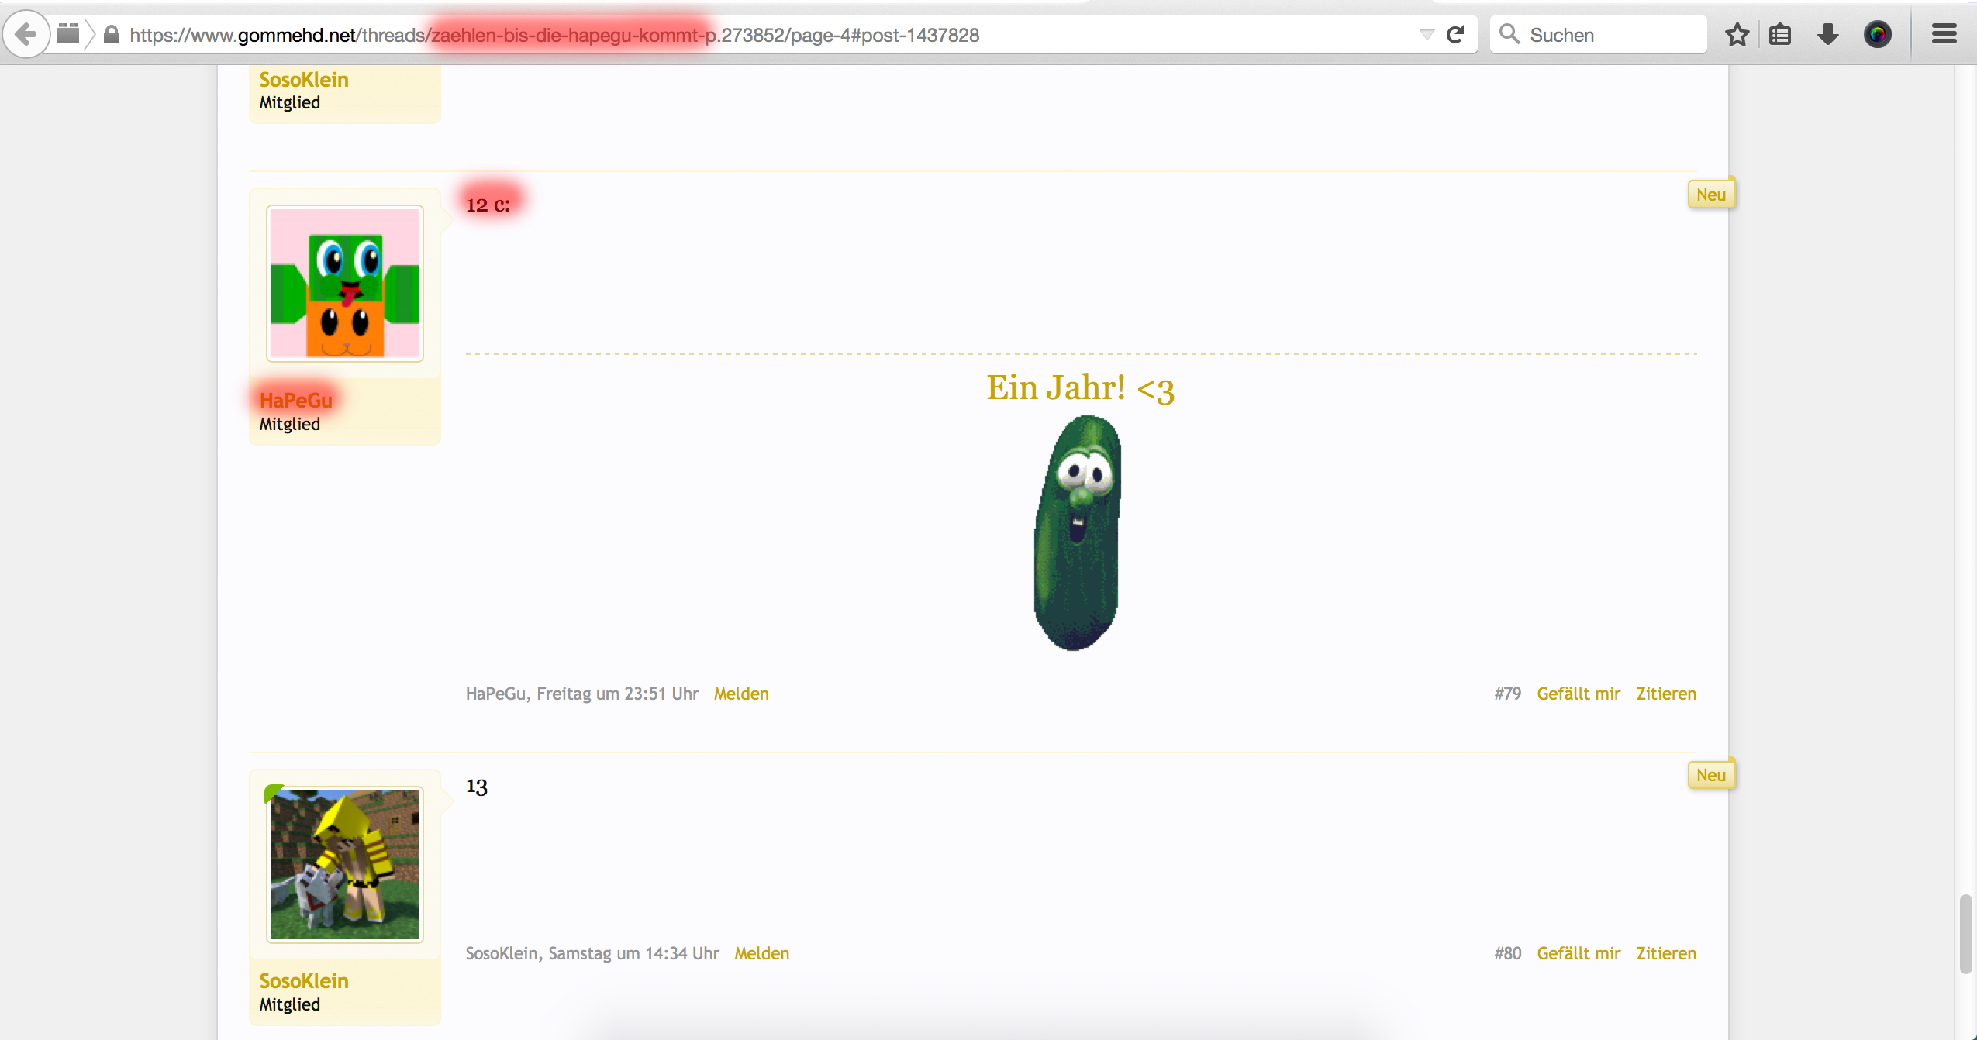Report post #79 with Melden
1977x1040 pixels.
coord(741,694)
